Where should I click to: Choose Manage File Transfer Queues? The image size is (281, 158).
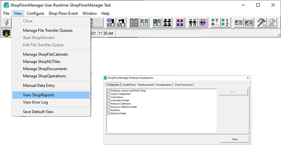pos(51,31)
